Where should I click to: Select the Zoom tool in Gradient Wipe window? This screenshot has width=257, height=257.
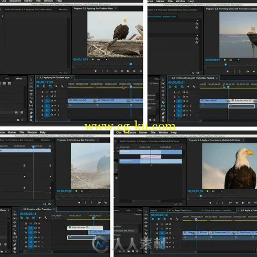click(31, 120)
